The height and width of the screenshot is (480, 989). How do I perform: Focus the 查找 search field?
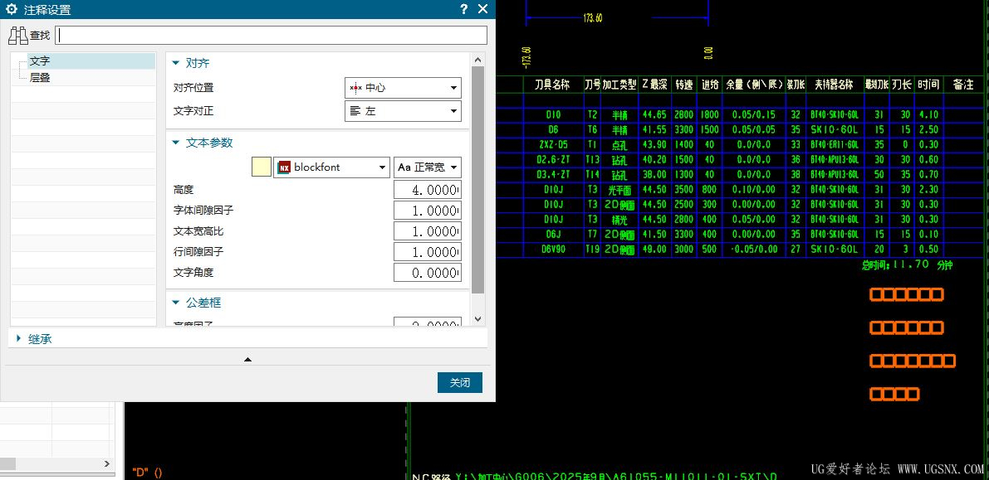click(272, 36)
